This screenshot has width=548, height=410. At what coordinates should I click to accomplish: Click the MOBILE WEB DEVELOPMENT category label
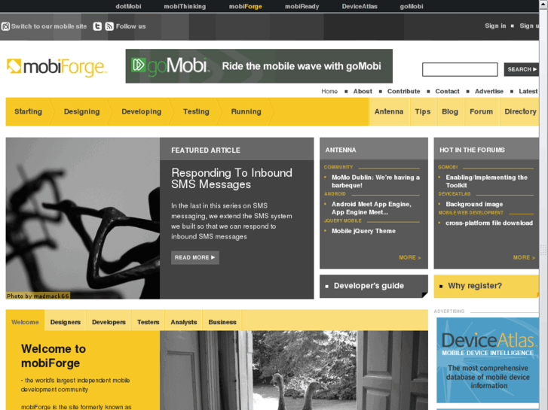pos(471,213)
